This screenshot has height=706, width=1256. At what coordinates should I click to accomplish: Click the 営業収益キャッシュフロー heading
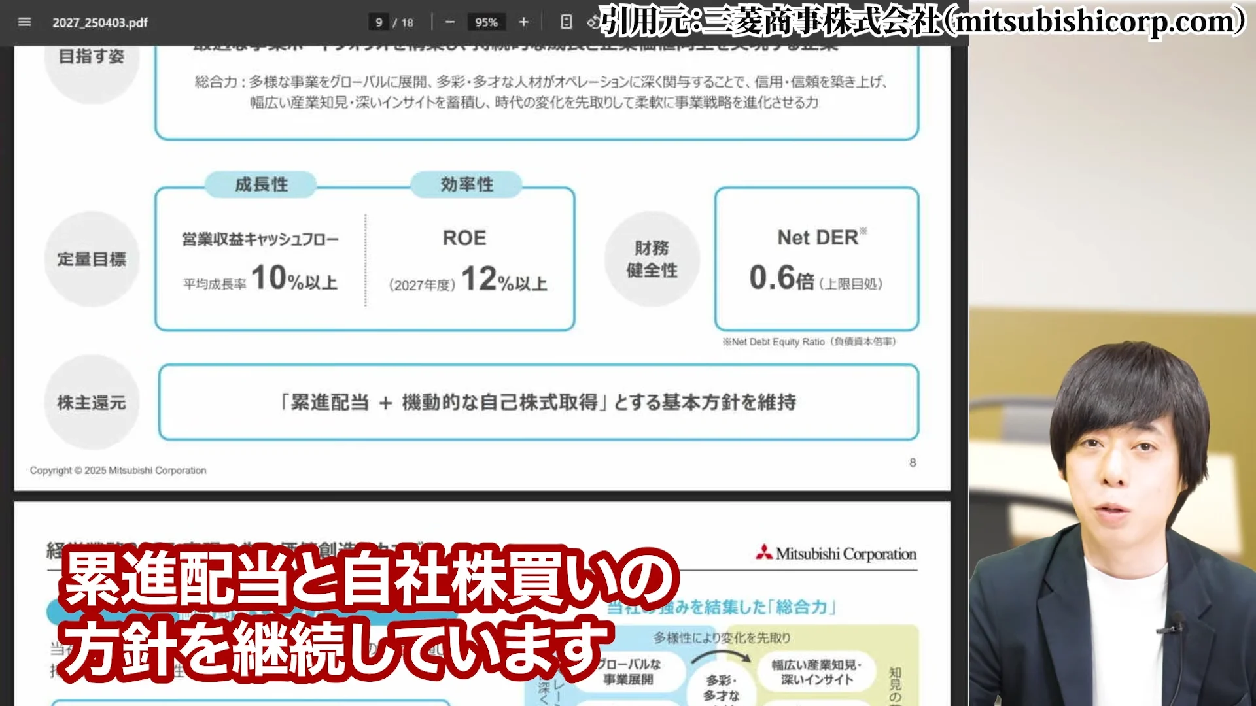tap(260, 239)
